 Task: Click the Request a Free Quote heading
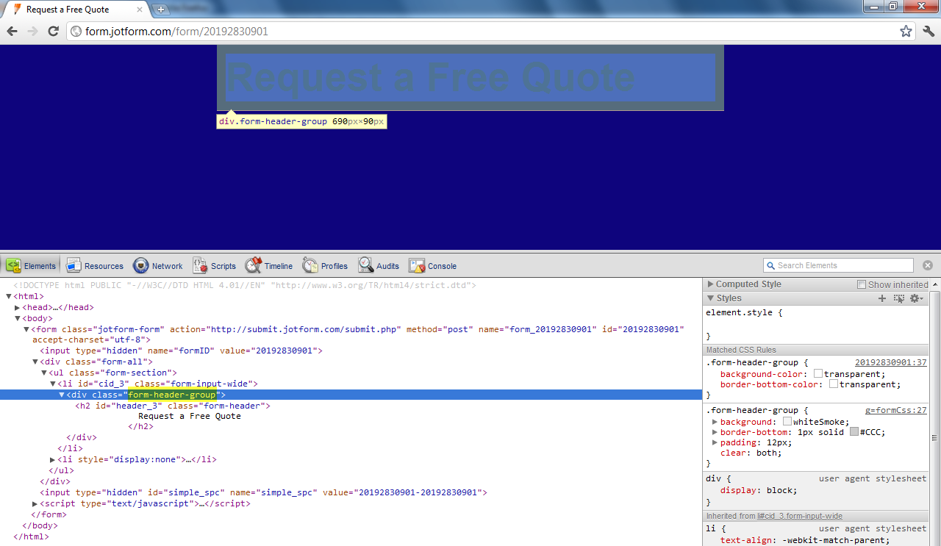pos(431,77)
